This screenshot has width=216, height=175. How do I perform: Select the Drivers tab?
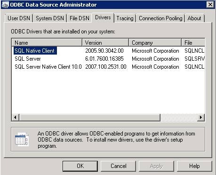click(x=103, y=17)
